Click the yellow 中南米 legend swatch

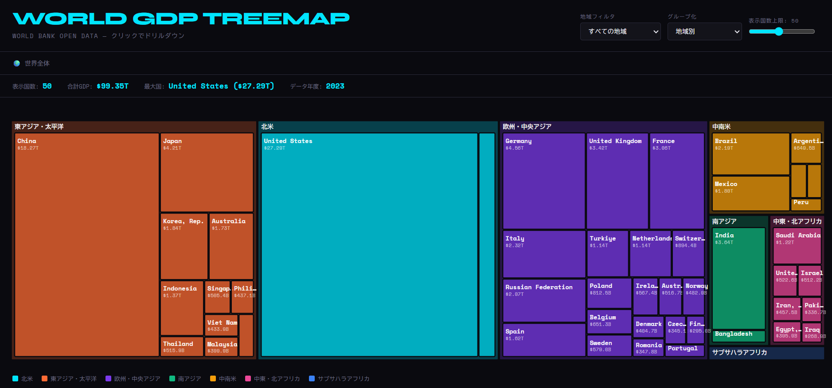point(213,379)
